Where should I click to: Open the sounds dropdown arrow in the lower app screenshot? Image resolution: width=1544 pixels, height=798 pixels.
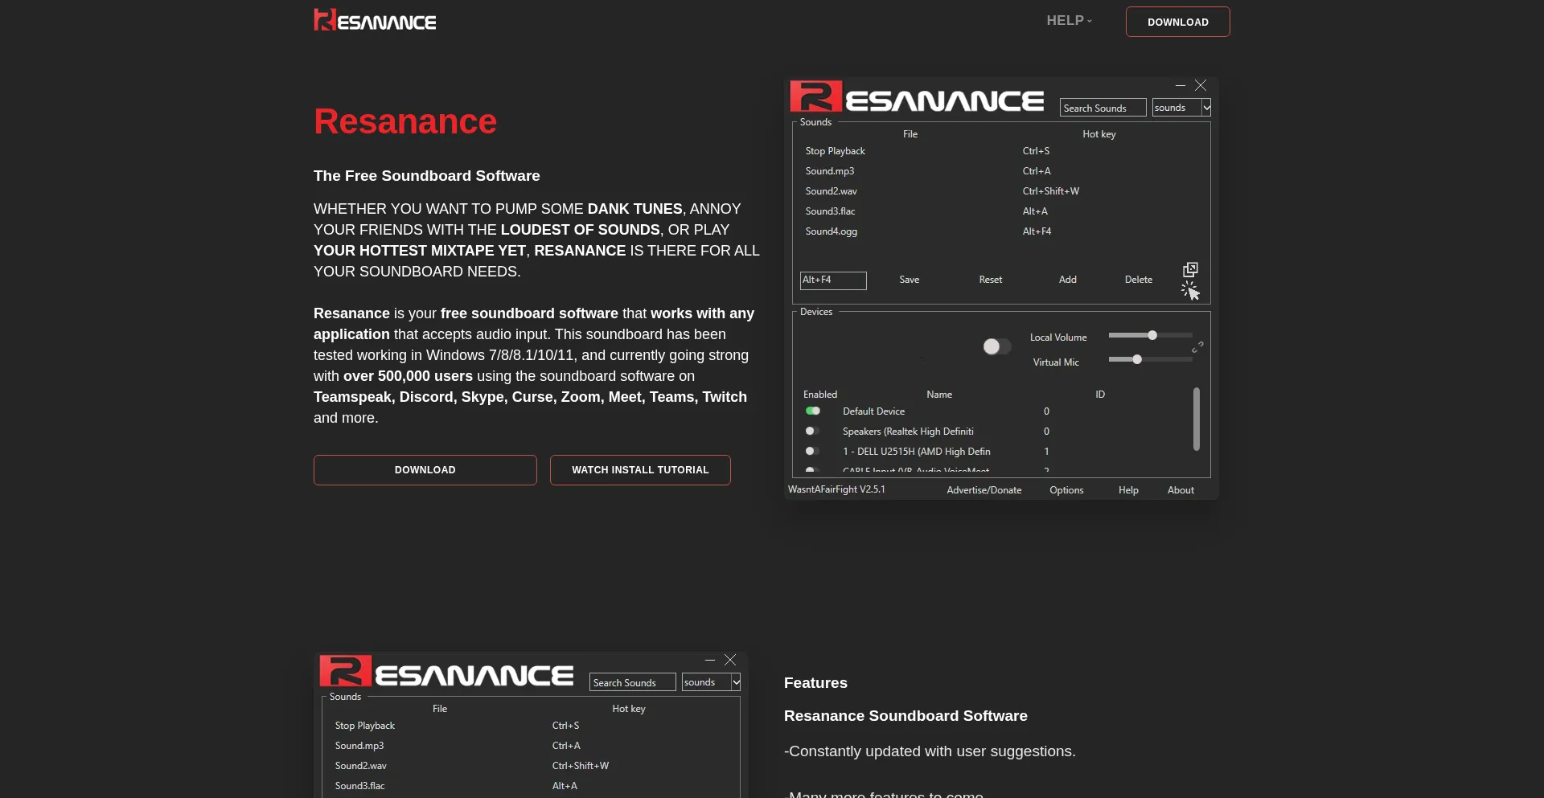[736, 682]
